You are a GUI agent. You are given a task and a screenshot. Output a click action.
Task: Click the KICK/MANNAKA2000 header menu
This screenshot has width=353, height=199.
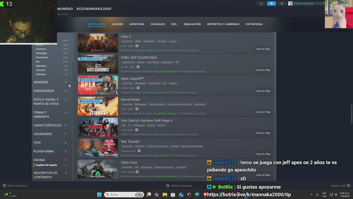pos(94,9)
